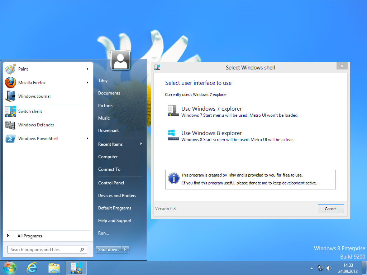Click the Paint icon in Start menu
Viewport: 367px width, 275px height.
click(x=10, y=69)
